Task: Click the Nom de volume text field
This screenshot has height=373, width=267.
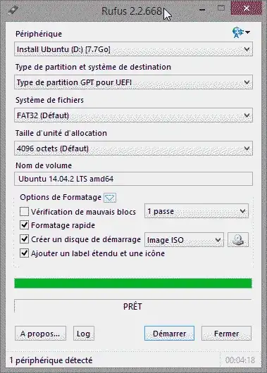Action: coord(133,179)
